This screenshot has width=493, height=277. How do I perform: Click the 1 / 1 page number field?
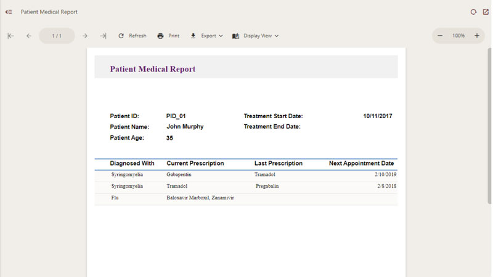coord(57,36)
